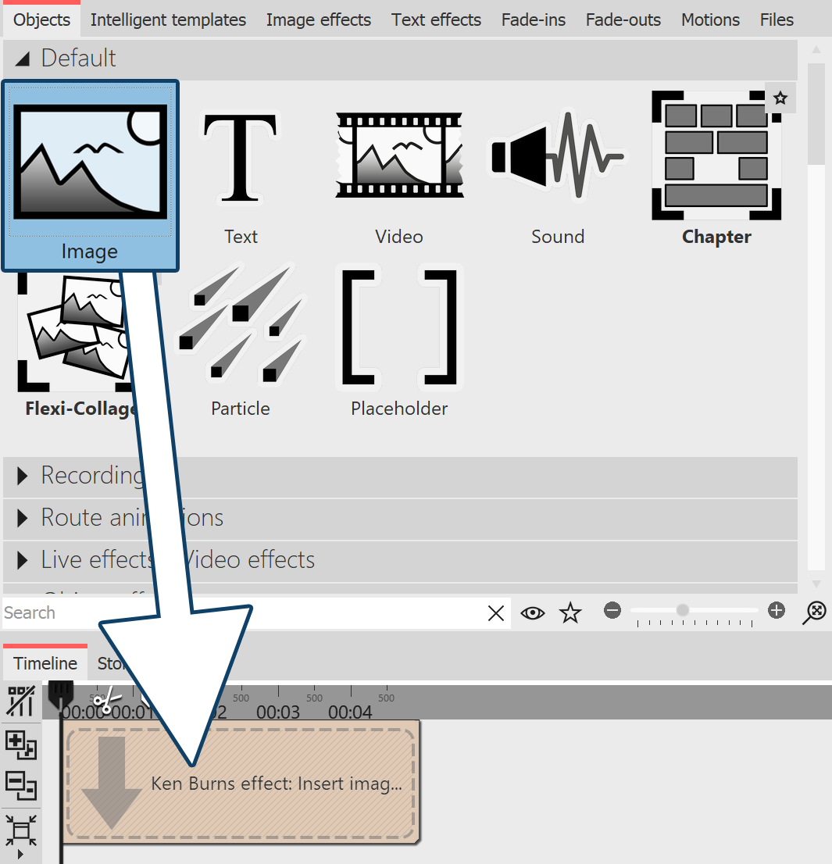
Task: Decrease icon size with minus button
Action: click(612, 611)
